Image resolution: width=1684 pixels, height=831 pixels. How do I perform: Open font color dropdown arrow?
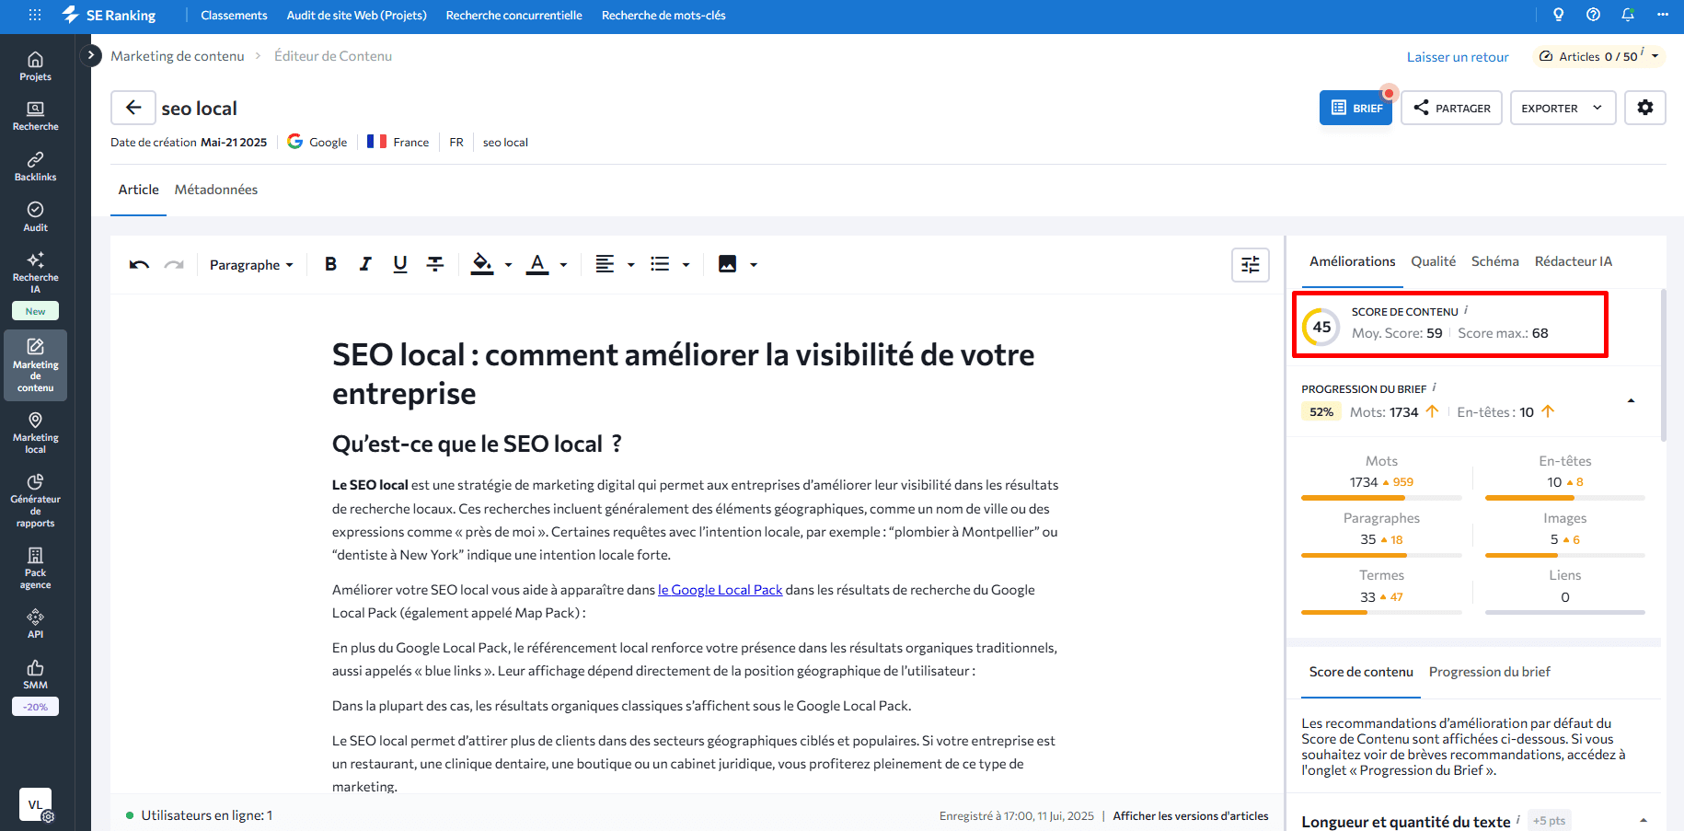coord(563,265)
